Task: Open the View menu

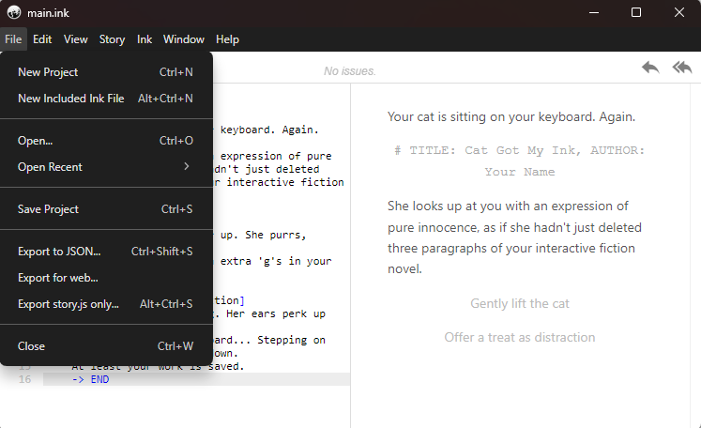Action: [x=76, y=39]
